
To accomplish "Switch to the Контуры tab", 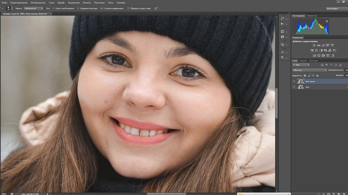I will pos(314,61).
